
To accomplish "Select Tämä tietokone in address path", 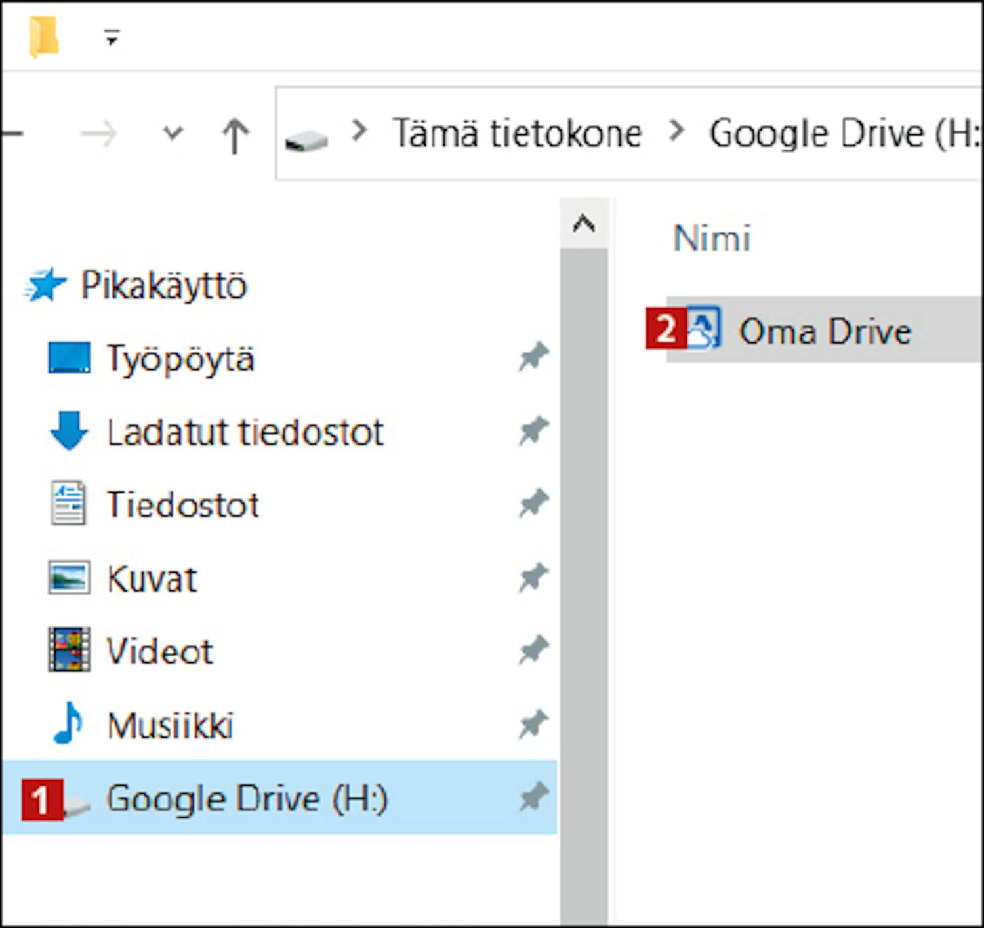I will pyautogui.click(x=517, y=134).
